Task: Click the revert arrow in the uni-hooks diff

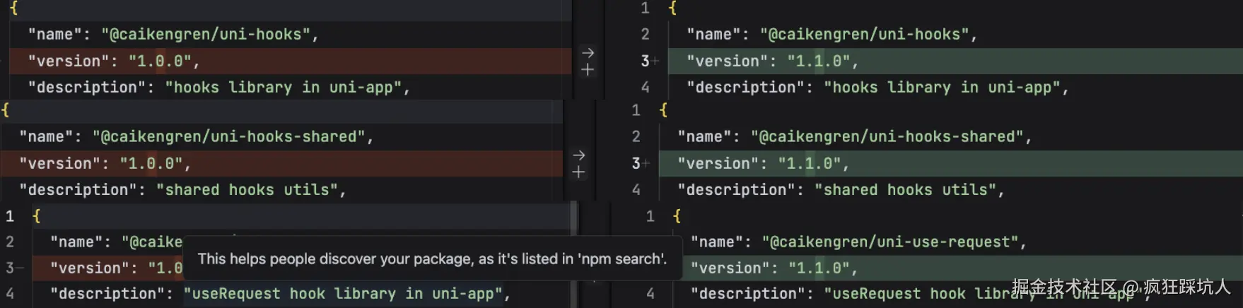Action: pyautogui.click(x=588, y=53)
